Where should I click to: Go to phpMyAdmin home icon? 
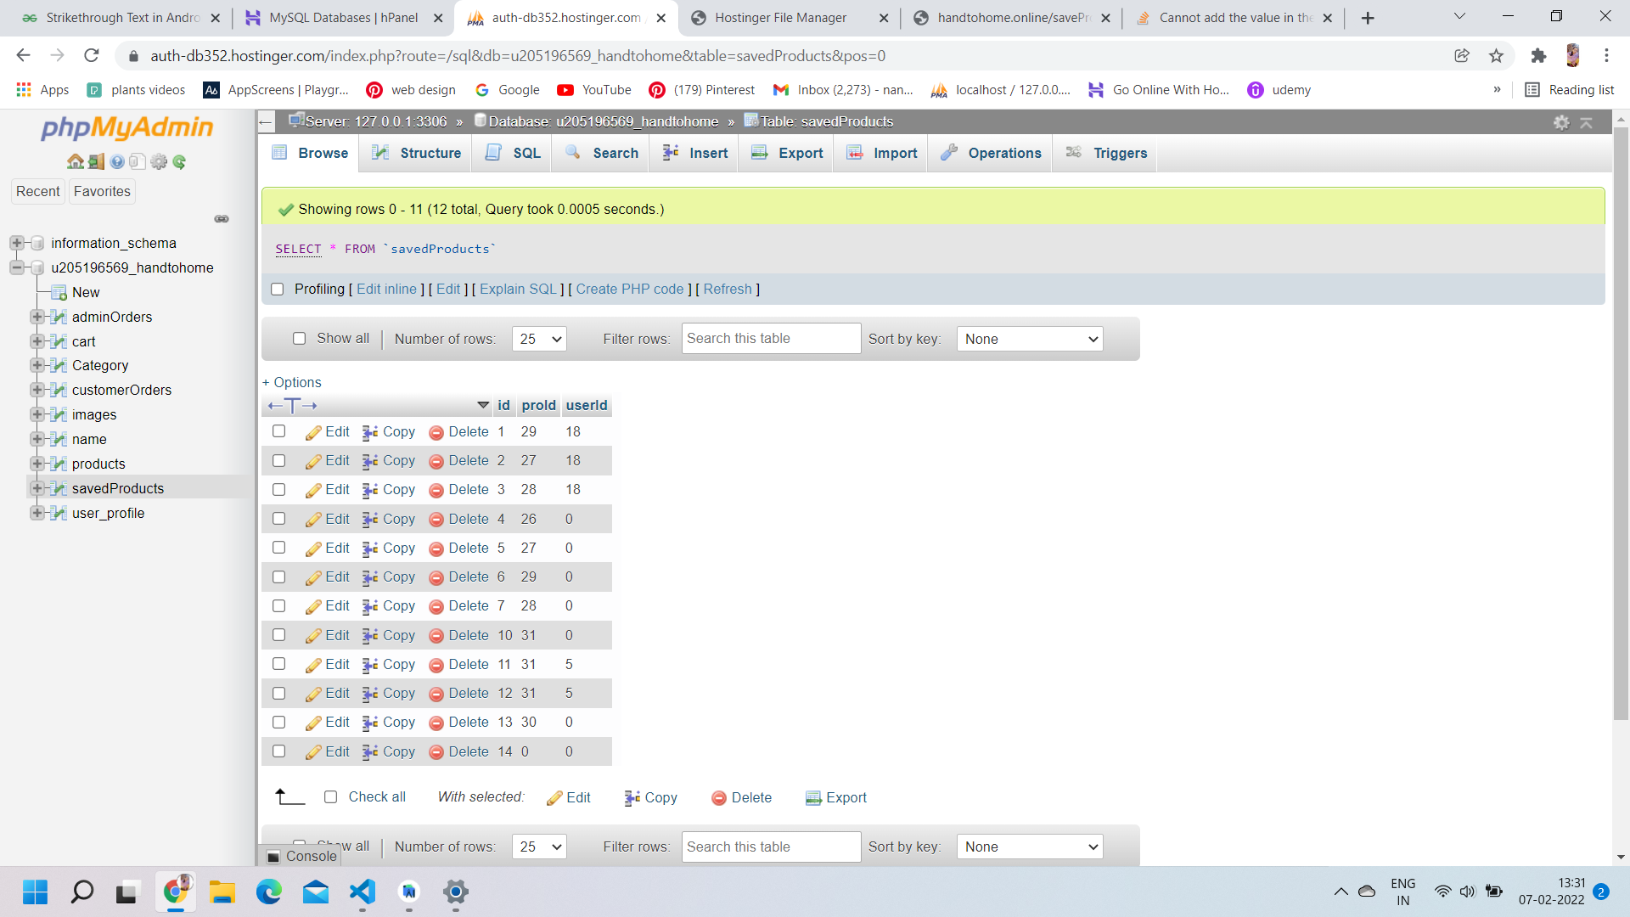click(x=76, y=162)
